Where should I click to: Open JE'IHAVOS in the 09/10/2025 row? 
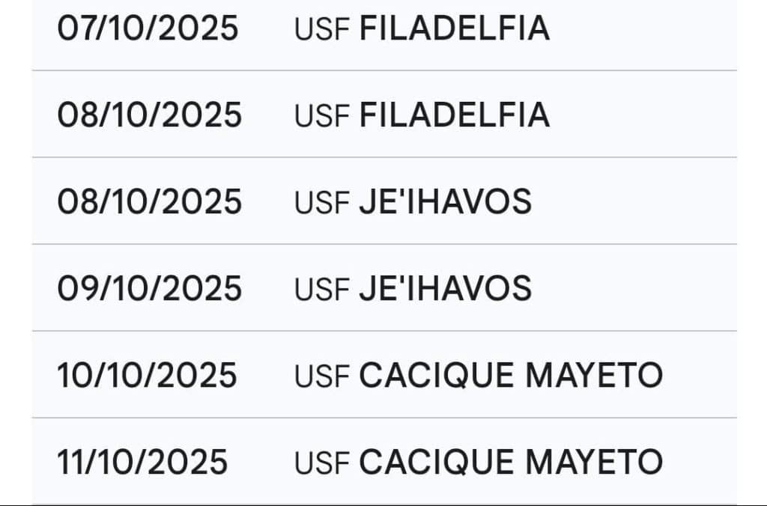pos(446,289)
